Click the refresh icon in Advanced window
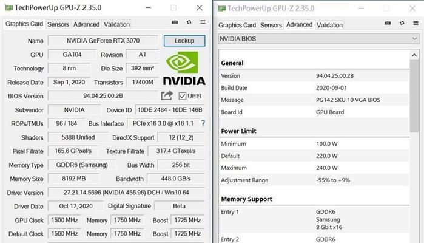The height and width of the screenshot is (243, 424). click(402, 23)
